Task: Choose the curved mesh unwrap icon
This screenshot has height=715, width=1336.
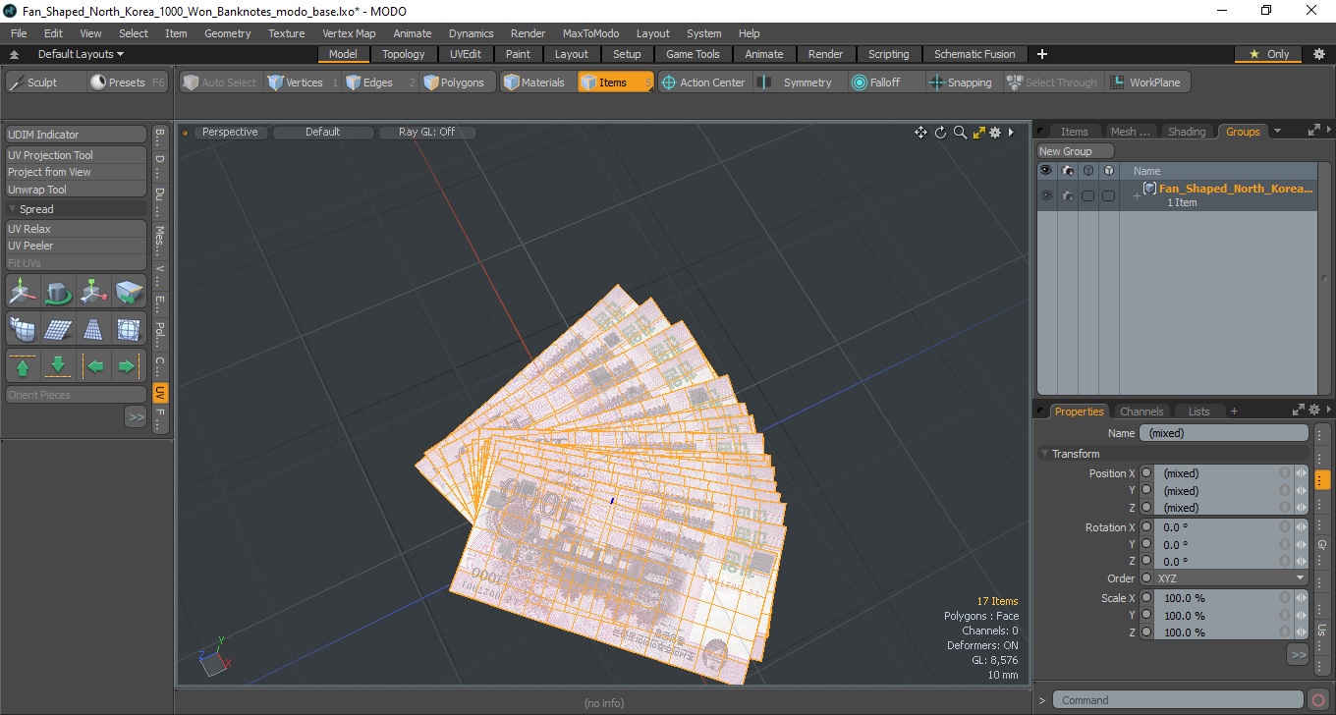Action: [24, 329]
